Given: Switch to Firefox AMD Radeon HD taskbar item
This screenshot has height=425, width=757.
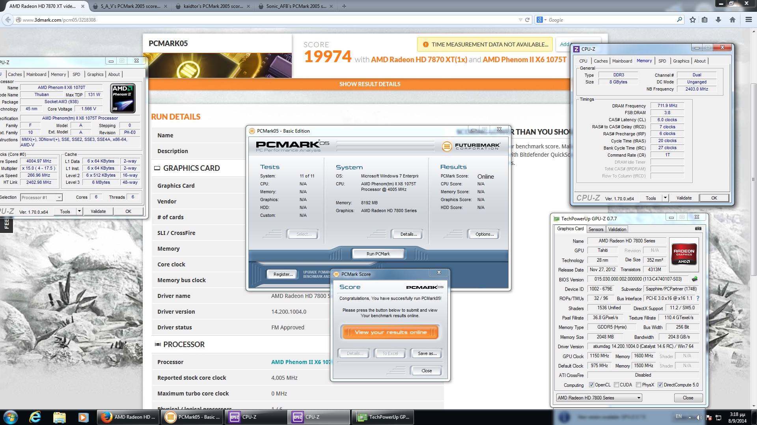Looking at the screenshot, I should (129, 417).
